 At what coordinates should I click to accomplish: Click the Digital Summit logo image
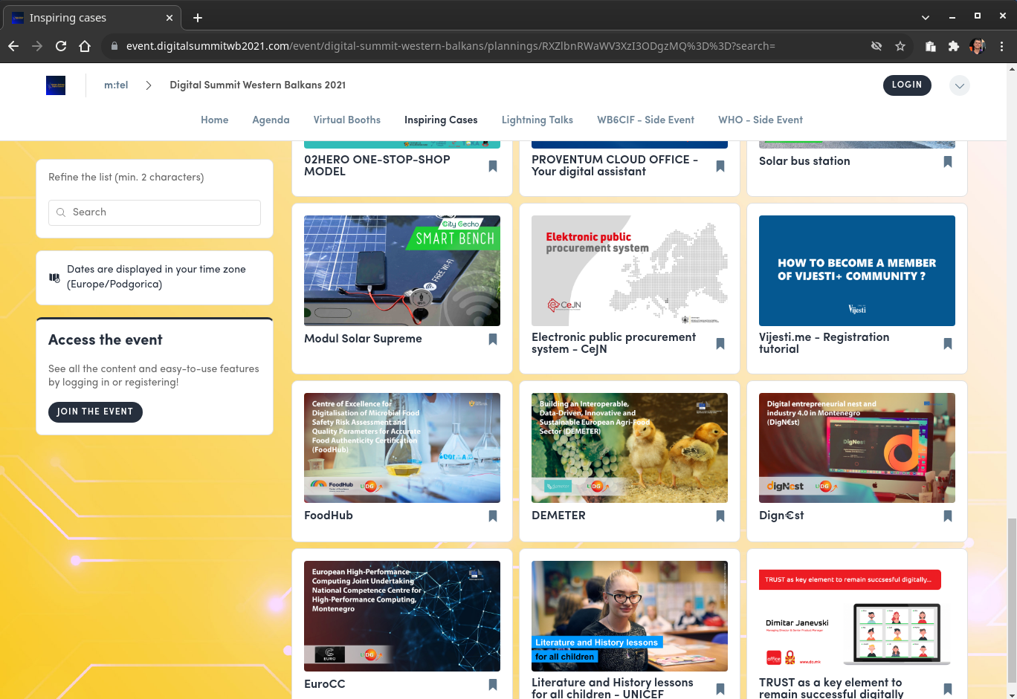(56, 85)
